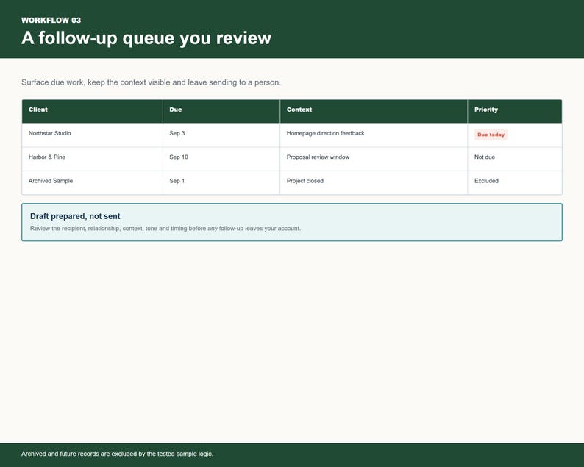
Task: Click the Archived Sample client cell
Action: (93, 182)
